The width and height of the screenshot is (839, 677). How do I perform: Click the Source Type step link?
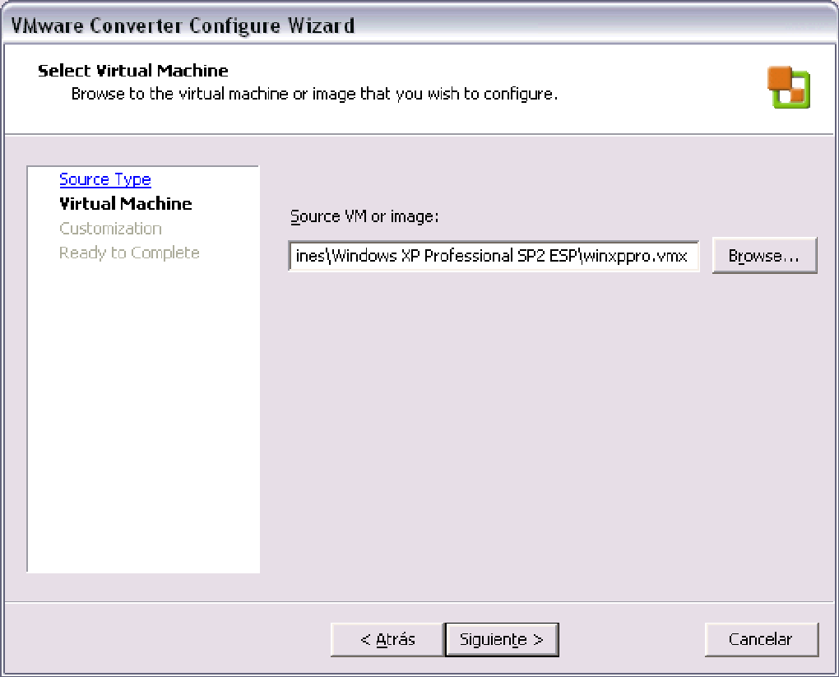pyautogui.click(x=105, y=179)
